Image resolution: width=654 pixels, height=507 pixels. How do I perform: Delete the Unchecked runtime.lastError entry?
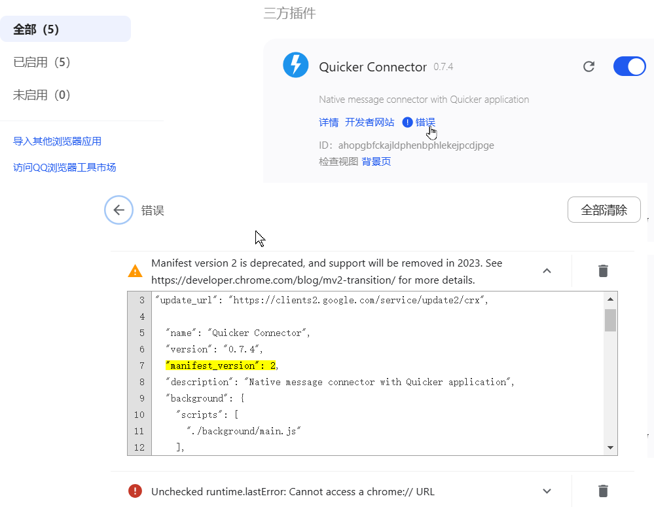pyautogui.click(x=603, y=491)
